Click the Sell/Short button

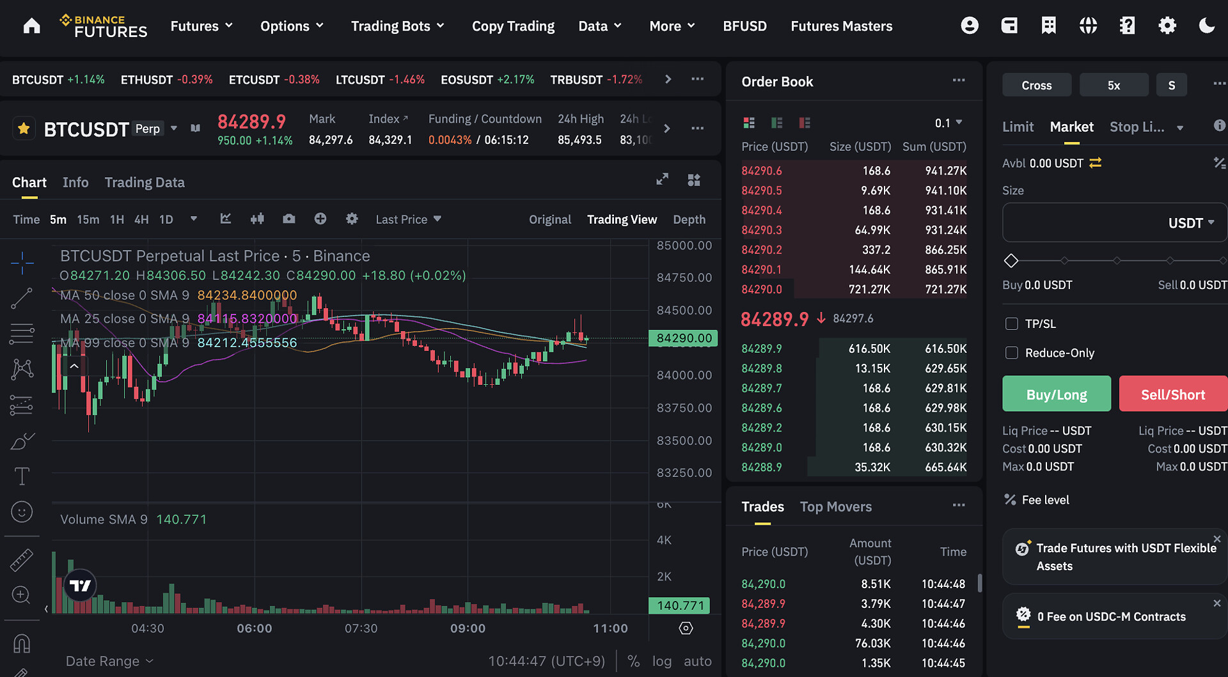[1172, 394]
